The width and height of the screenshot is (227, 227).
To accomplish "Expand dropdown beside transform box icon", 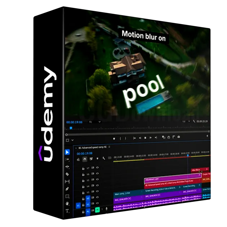I will [x=72, y=140].
